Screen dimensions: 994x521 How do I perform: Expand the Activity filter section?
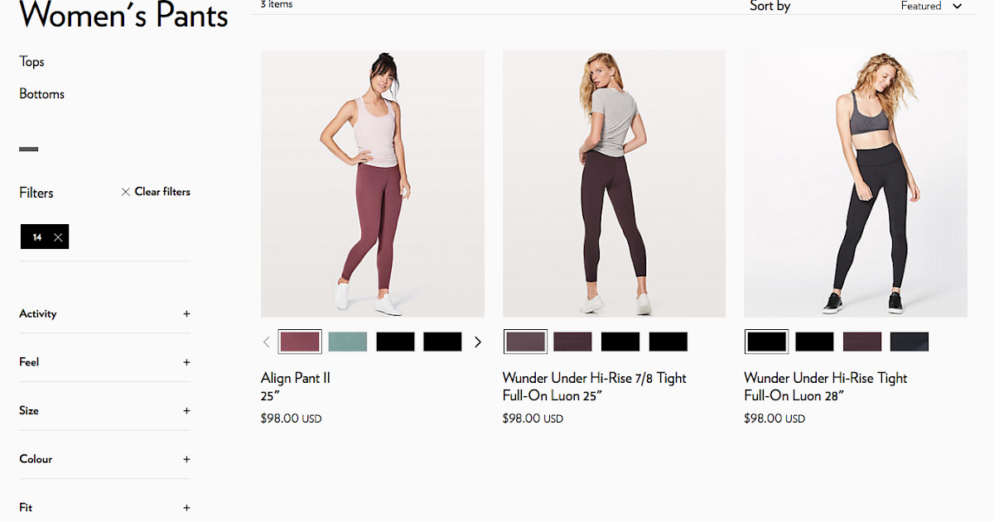click(186, 313)
